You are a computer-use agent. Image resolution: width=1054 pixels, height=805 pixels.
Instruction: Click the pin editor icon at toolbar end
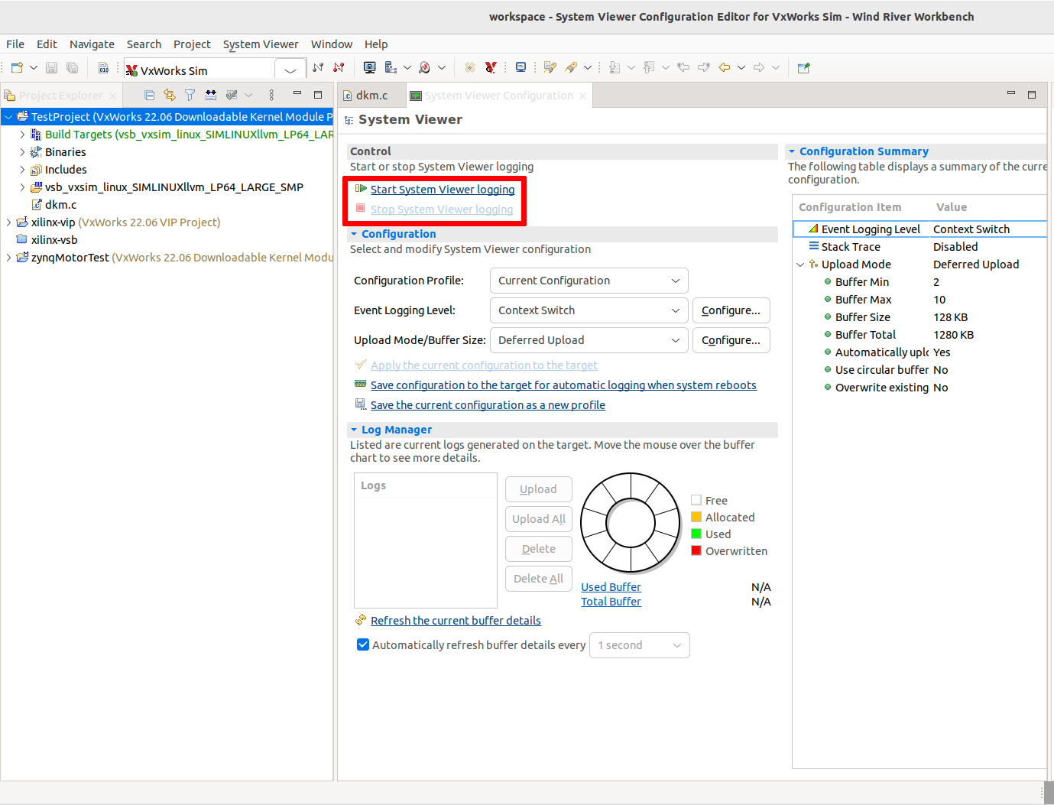tap(803, 68)
